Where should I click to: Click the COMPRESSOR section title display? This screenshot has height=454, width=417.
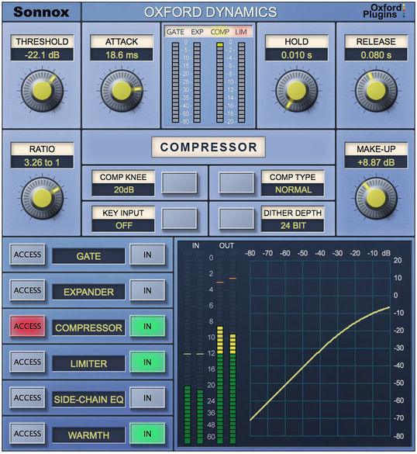click(x=208, y=147)
